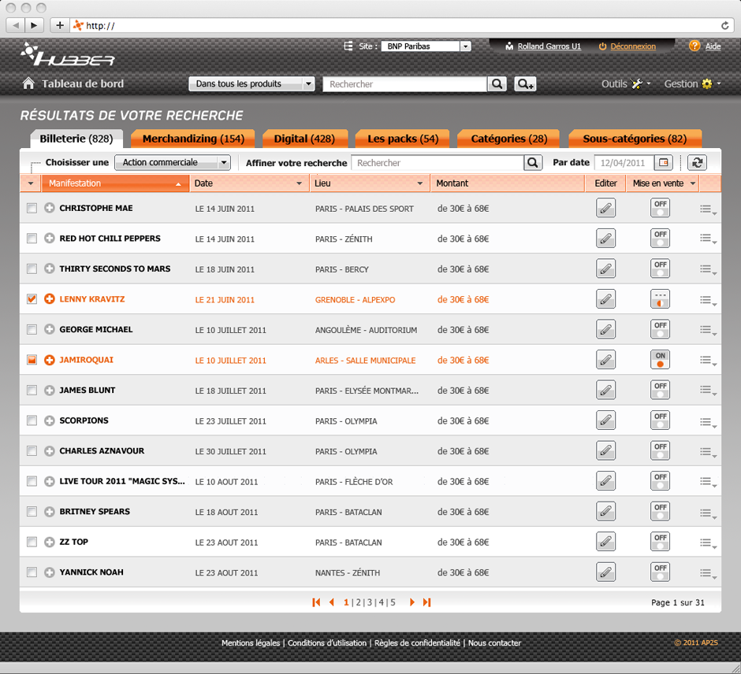The height and width of the screenshot is (674, 741).
Task: Click the refresh results icon
Action: click(697, 163)
